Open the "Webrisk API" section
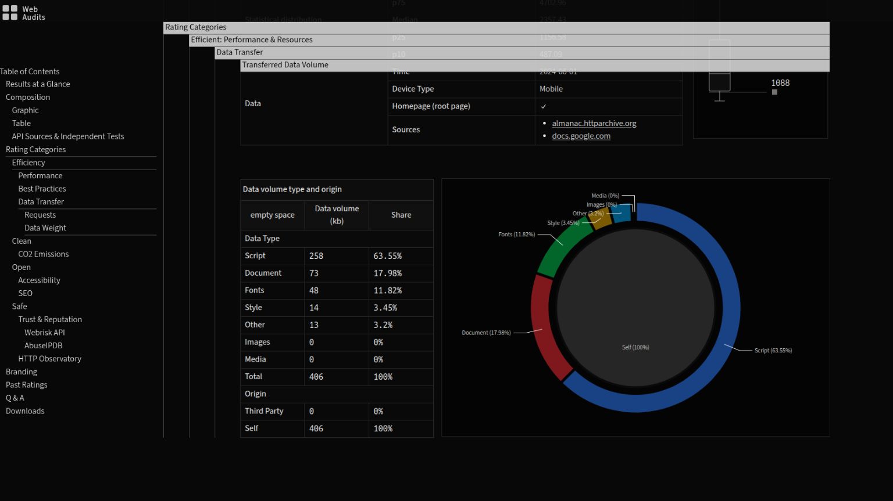 point(44,332)
